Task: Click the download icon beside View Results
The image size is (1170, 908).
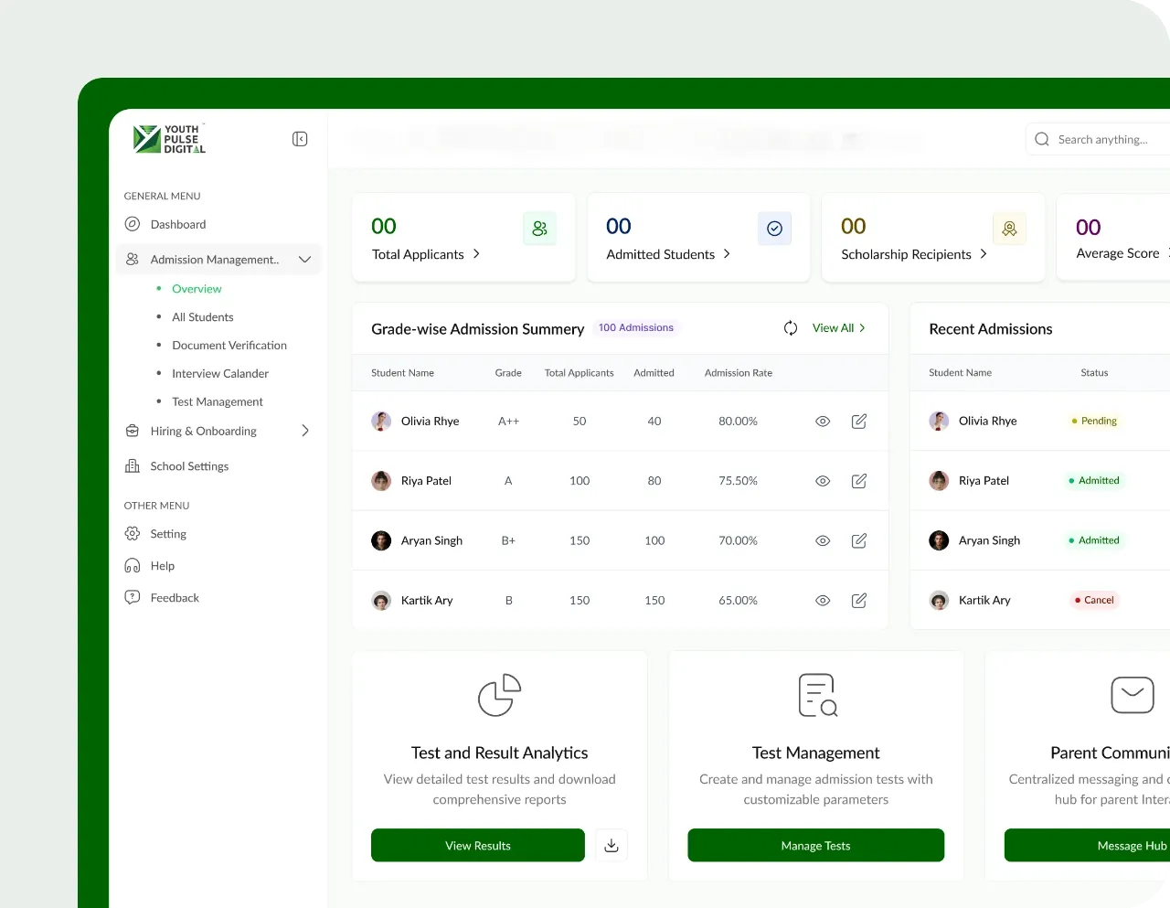Action: point(612,845)
